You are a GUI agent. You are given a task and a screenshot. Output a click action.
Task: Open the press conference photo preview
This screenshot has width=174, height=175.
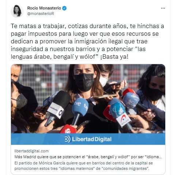88,99
